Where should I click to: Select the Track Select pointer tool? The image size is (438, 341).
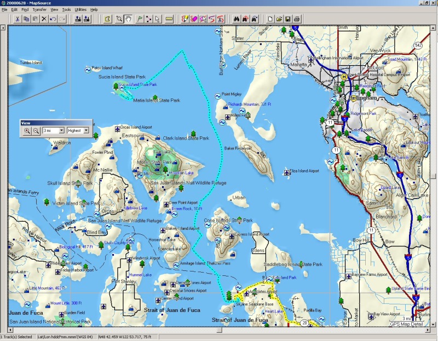[x=203, y=19]
